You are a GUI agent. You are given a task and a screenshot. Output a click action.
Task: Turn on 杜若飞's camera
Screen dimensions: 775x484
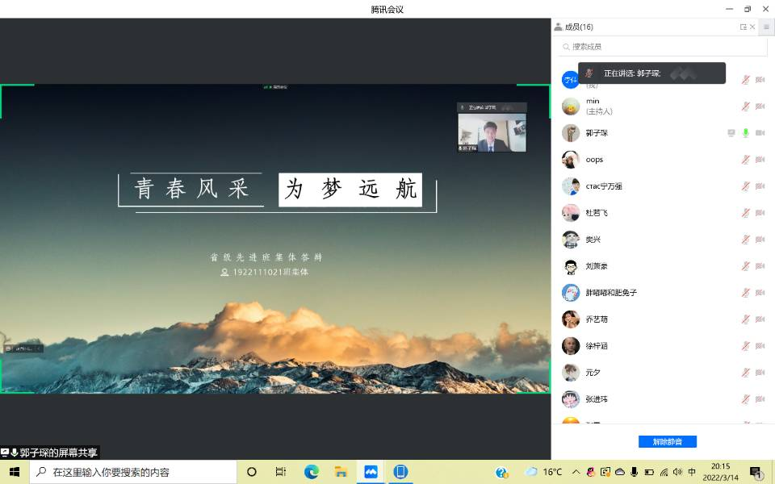click(759, 212)
